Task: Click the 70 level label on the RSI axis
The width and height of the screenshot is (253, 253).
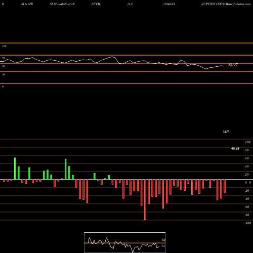Action: (x=4, y=58)
